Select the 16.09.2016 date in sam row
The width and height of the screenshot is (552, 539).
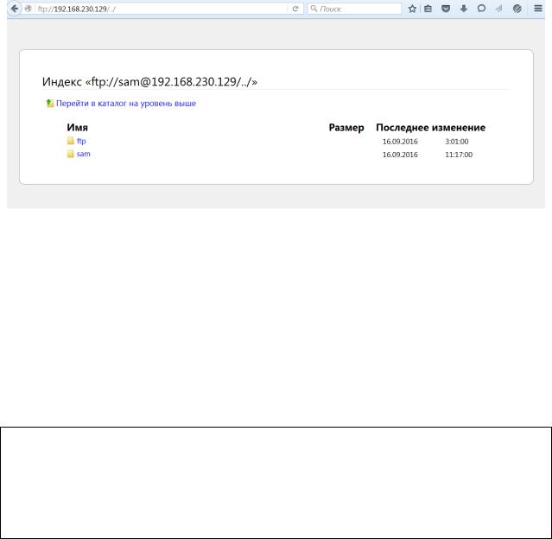coord(400,155)
